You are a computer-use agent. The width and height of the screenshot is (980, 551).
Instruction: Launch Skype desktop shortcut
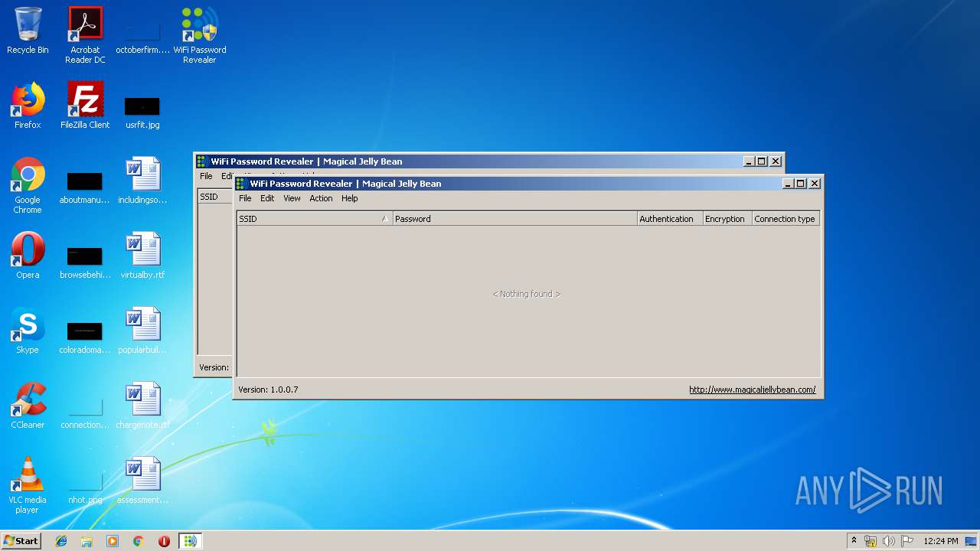pos(28,331)
